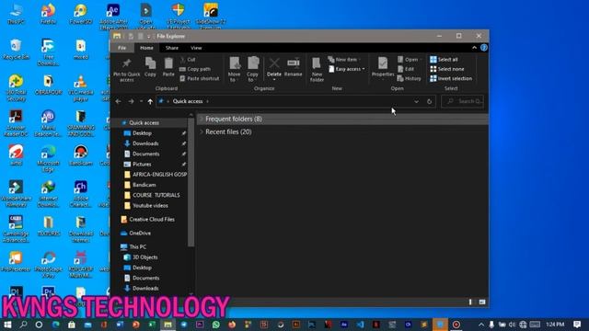Open the Easy access dropdown
Screen dimensions: 589x331
tap(347, 69)
